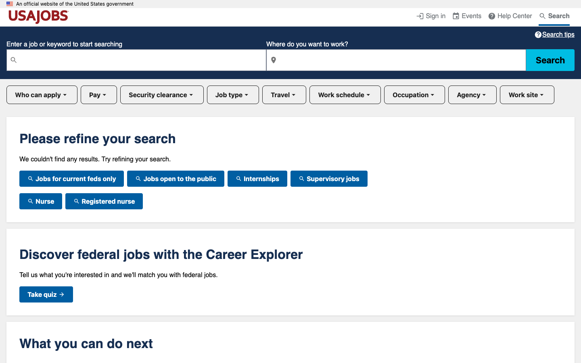Click the Events calendar icon
The width and height of the screenshot is (581, 363).
click(x=456, y=16)
